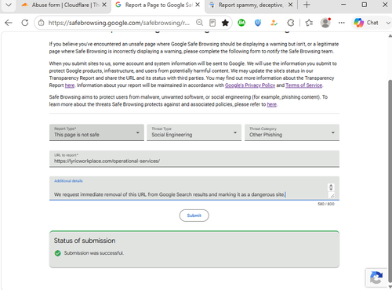
Task: Click the 'Status of submission' heading
Action: (x=85, y=241)
